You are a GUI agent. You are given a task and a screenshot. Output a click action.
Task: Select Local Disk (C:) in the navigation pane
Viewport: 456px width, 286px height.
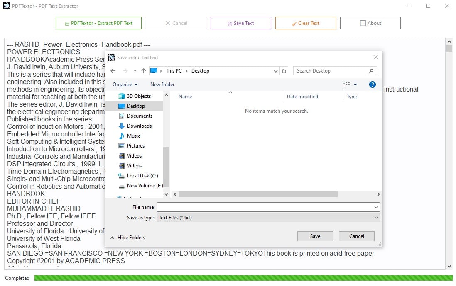[x=142, y=176]
